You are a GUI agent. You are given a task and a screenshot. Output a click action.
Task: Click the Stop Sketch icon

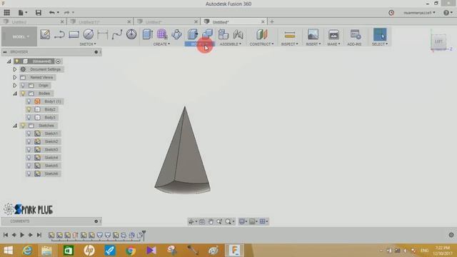131,34
